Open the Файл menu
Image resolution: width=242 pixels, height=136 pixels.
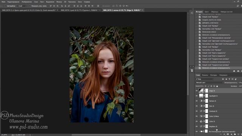[3, 2]
